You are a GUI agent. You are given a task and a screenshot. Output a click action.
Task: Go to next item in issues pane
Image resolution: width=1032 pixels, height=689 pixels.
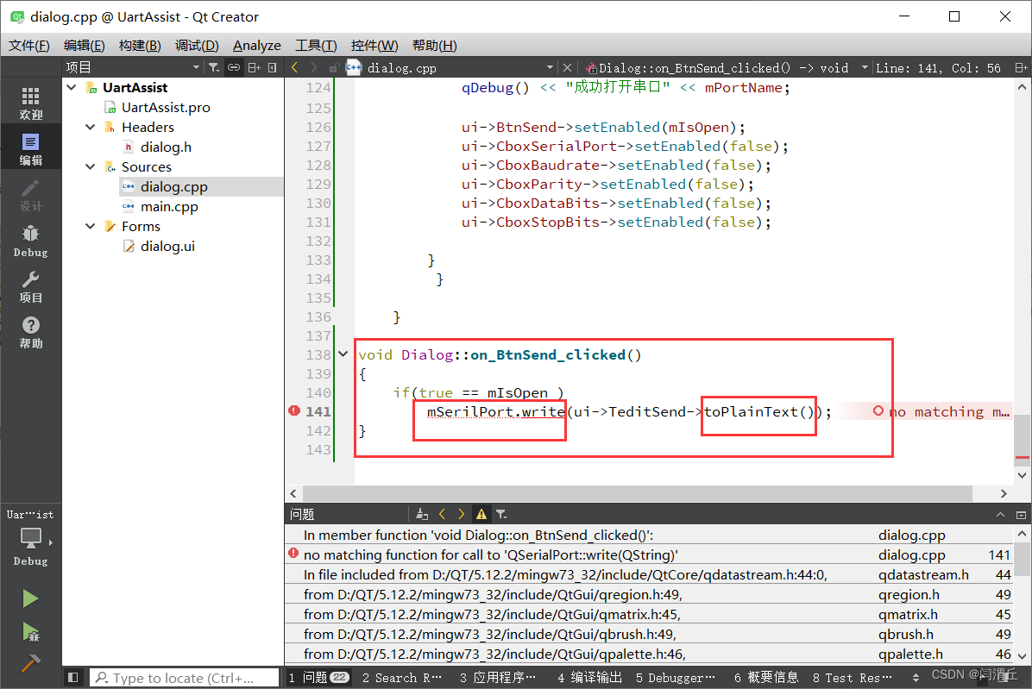462,514
